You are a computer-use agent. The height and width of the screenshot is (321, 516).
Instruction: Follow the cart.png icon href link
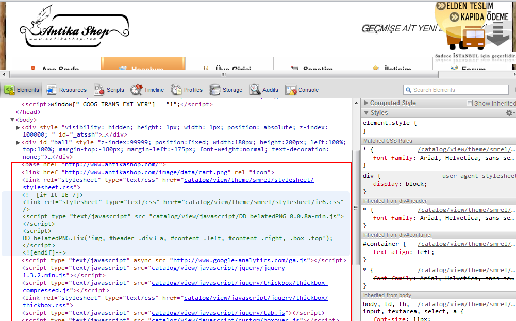pyautogui.click(x=146, y=172)
